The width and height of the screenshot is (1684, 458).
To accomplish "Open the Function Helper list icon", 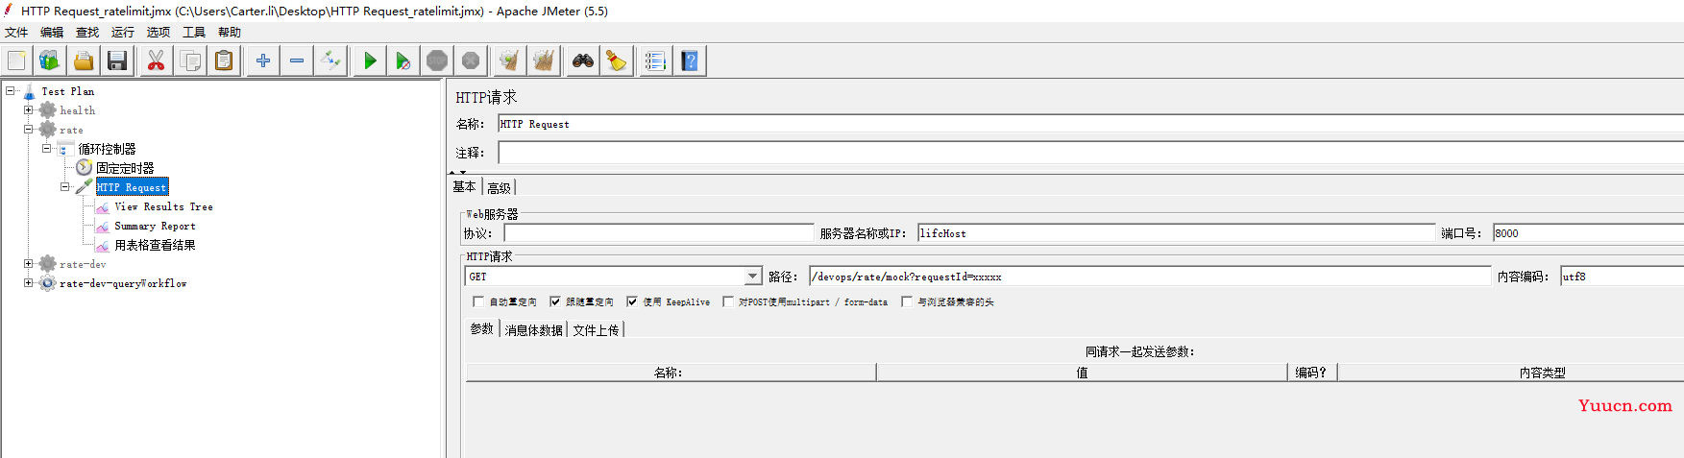I will tap(655, 60).
